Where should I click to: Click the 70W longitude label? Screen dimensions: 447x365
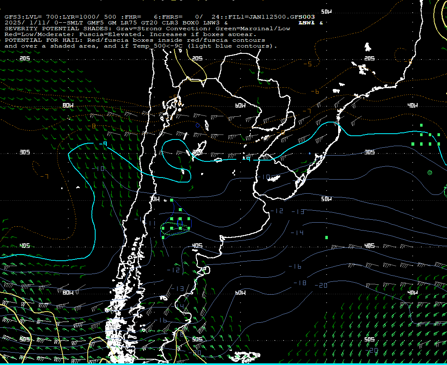tap(155, 199)
